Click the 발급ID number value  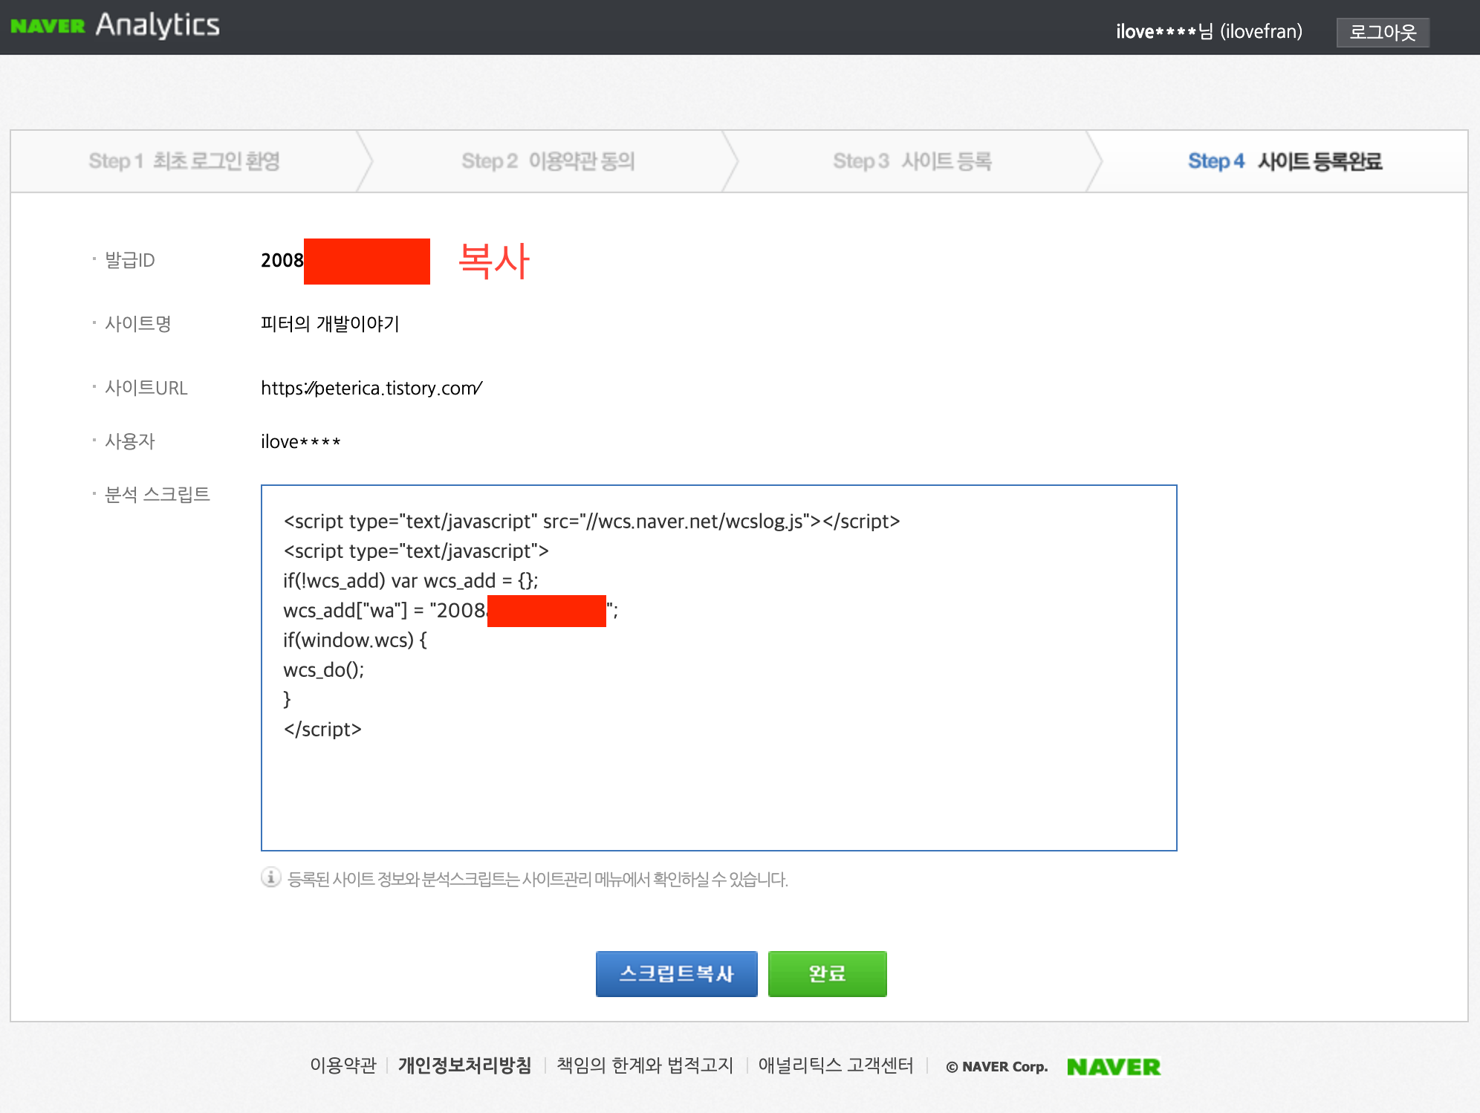coord(282,261)
